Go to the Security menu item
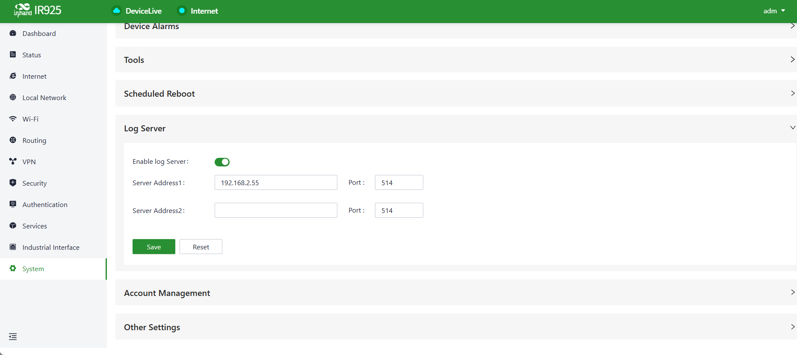 pos(53,183)
